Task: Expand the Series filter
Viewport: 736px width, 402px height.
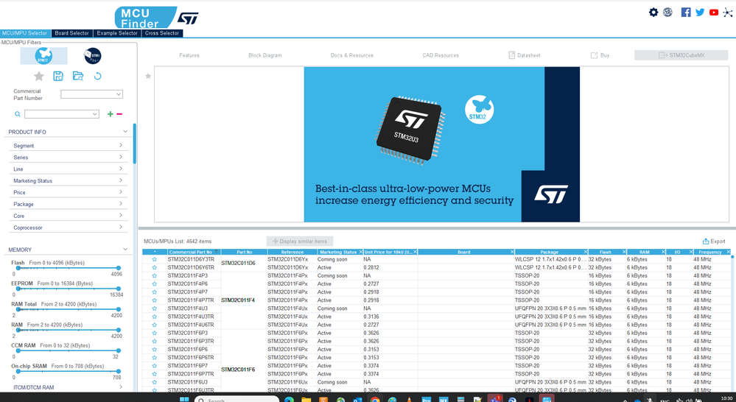Action: (68, 157)
